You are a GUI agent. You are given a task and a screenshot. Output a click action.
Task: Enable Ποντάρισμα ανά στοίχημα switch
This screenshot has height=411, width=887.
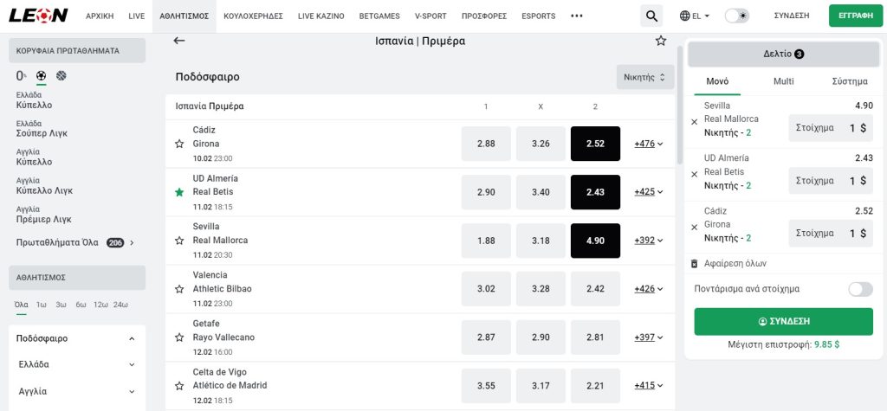(x=860, y=289)
